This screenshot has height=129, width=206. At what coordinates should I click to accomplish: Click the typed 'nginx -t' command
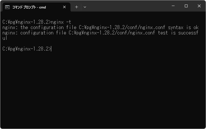click(61, 22)
